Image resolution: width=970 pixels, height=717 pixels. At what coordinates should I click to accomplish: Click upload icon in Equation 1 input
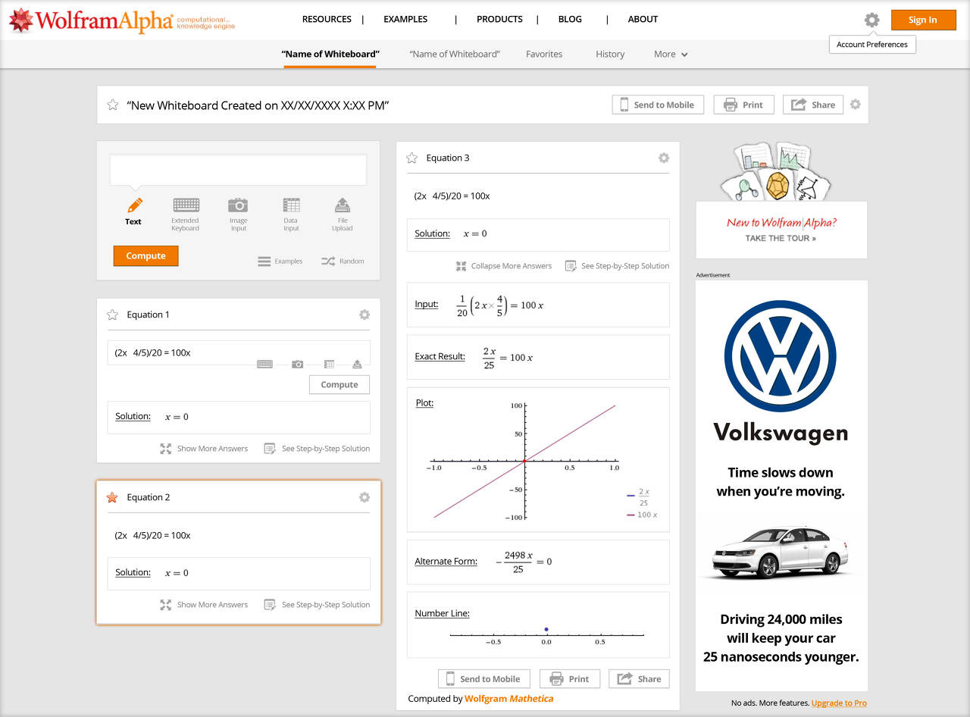coord(357,364)
